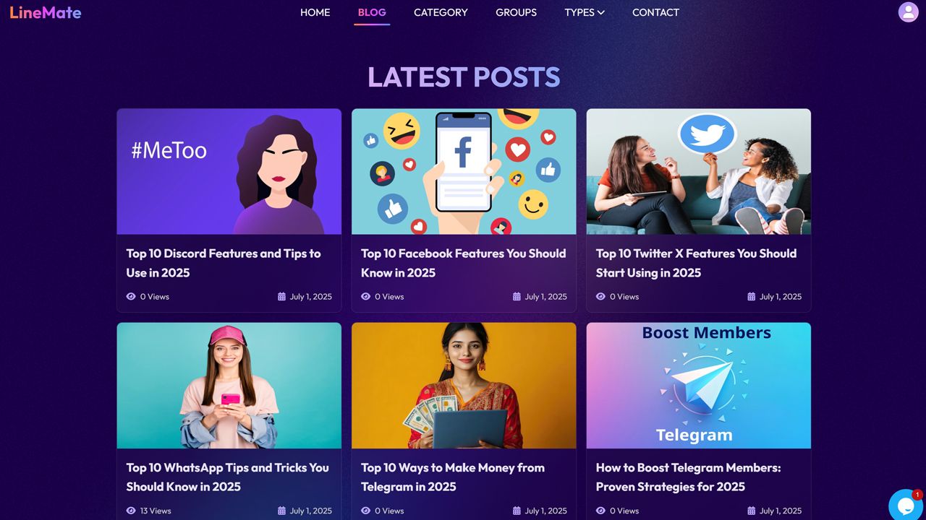Click eye icon on Twitter X post
Image resolution: width=926 pixels, height=520 pixels.
[x=600, y=296]
